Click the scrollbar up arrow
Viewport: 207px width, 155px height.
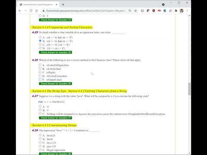coord(189,15)
